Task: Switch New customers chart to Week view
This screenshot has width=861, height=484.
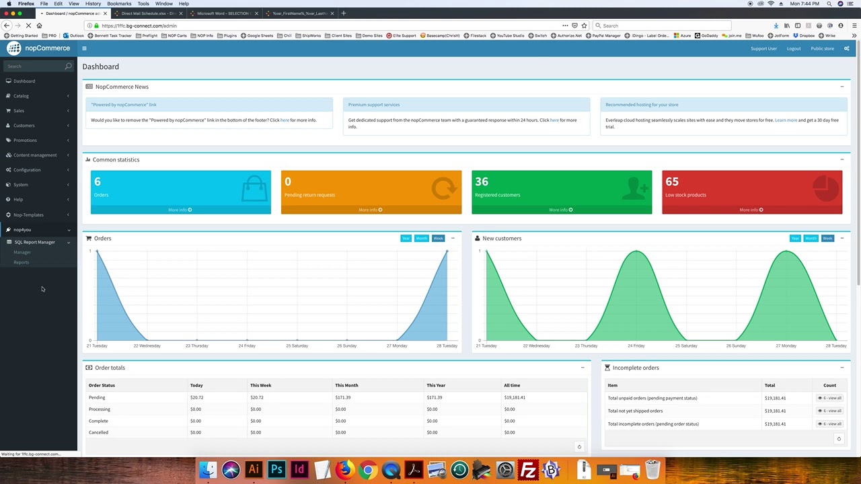Action: point(827,239)
